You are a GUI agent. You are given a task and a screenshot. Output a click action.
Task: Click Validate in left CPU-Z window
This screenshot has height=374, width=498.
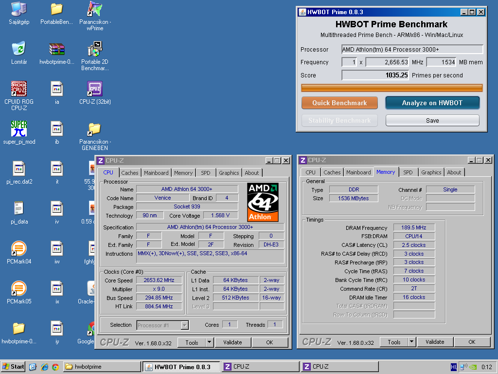coord(232,342)
